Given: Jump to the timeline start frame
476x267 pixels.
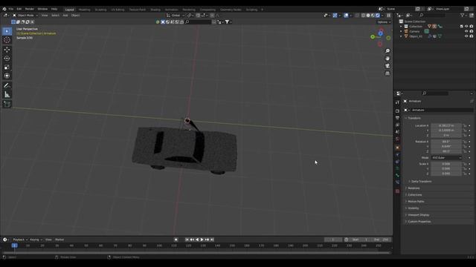Looking at the screenshot, I should [x=187, y=240].
